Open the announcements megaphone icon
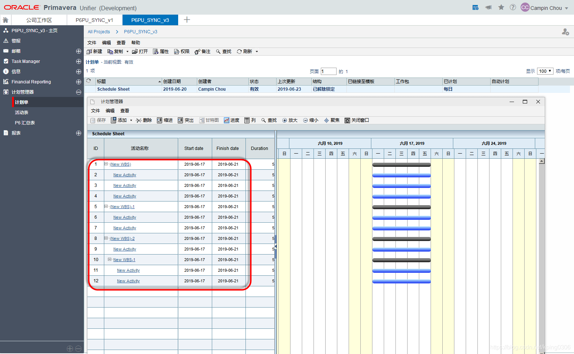 pyautogui.click(x=488, y=7)
